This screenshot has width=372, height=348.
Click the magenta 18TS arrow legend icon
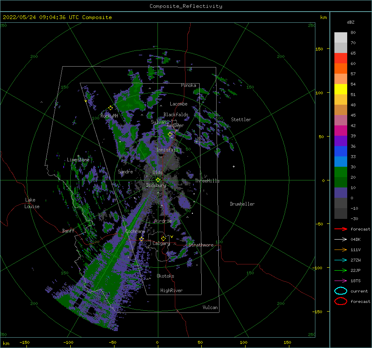coord(341,281)
